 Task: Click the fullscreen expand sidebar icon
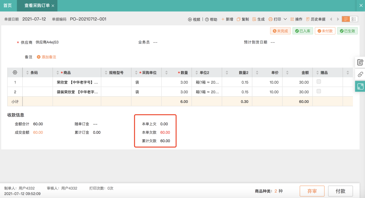pyautogui.click(x=360, y=86)
